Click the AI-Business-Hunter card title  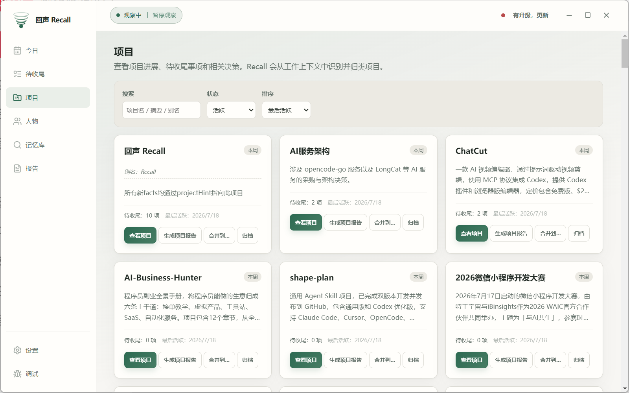(x=163, y=278)
